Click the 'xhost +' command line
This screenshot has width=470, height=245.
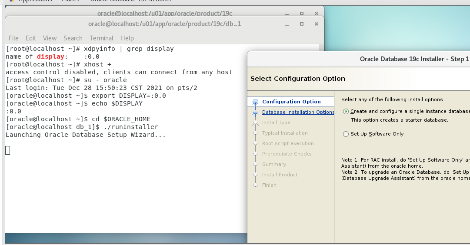click(x=58, y=64)
